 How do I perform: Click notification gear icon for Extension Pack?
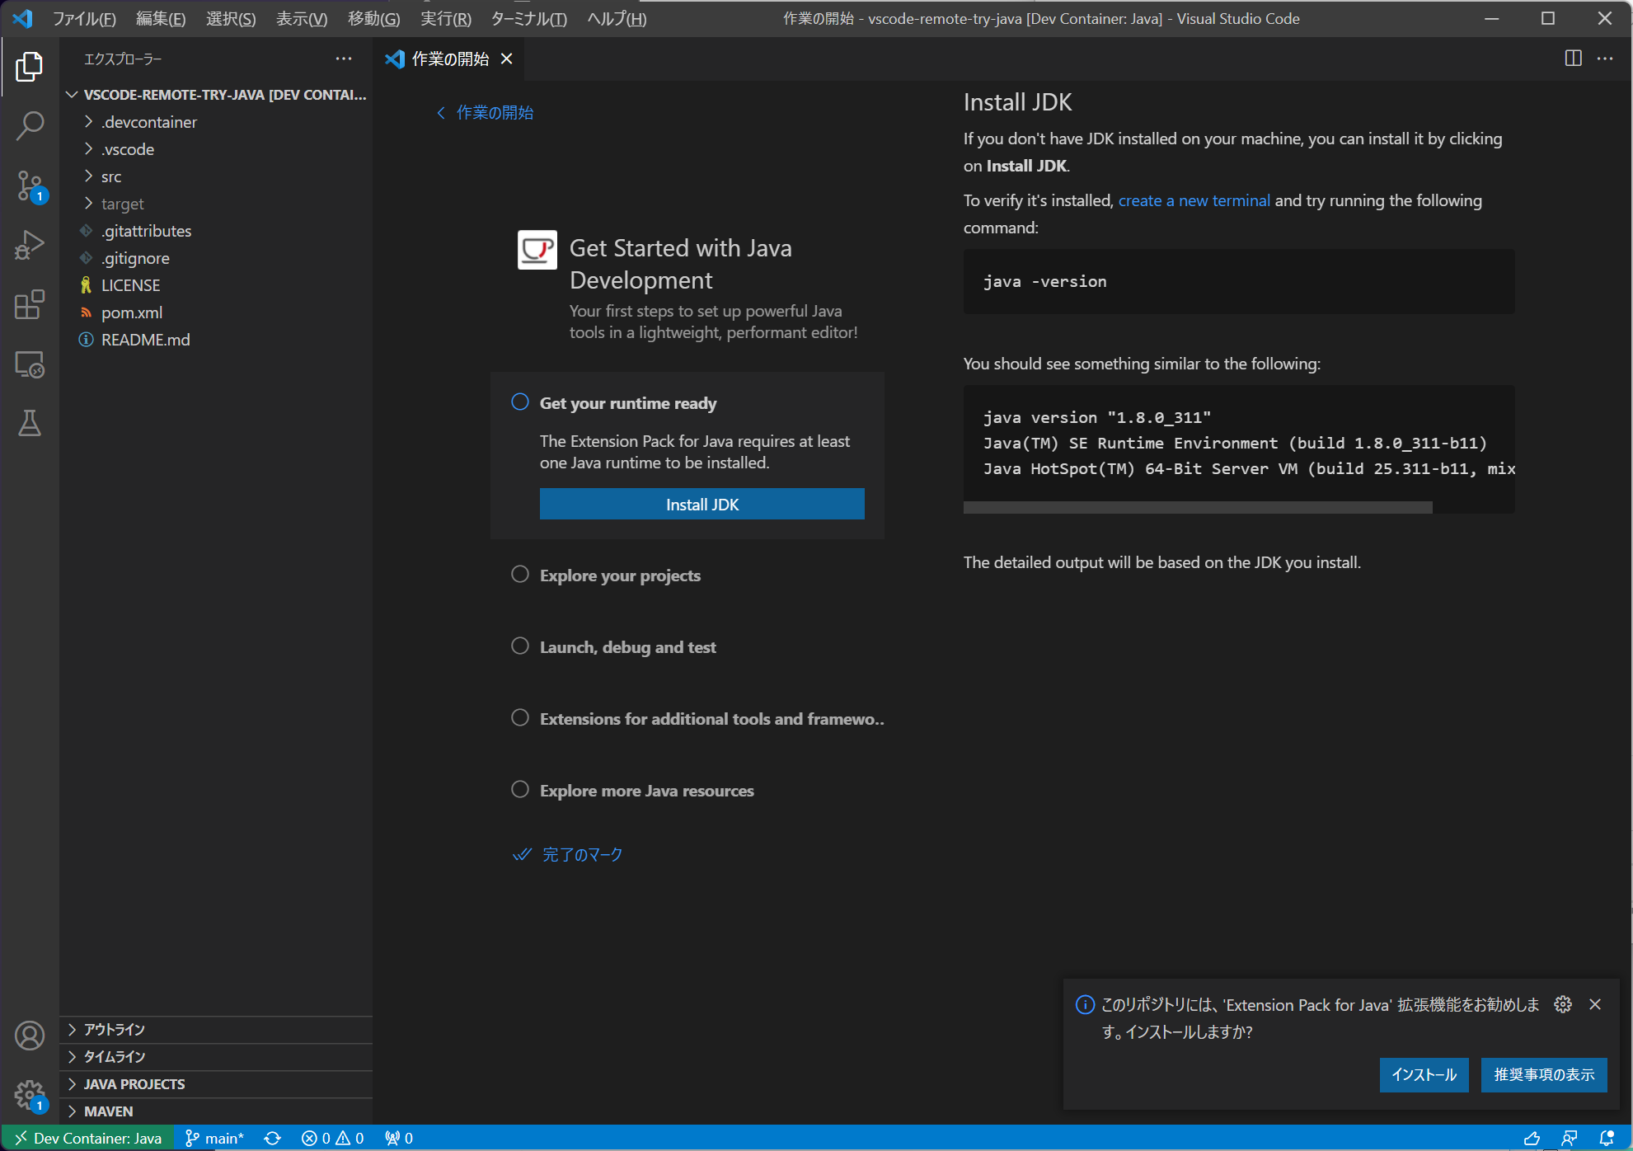(x=1563, y=1004)
